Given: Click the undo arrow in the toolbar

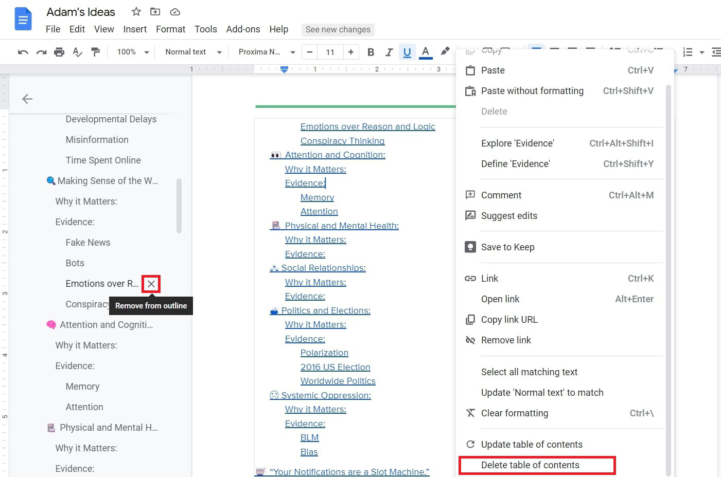Looking at the screenshot, I should (x=23, y=52).
